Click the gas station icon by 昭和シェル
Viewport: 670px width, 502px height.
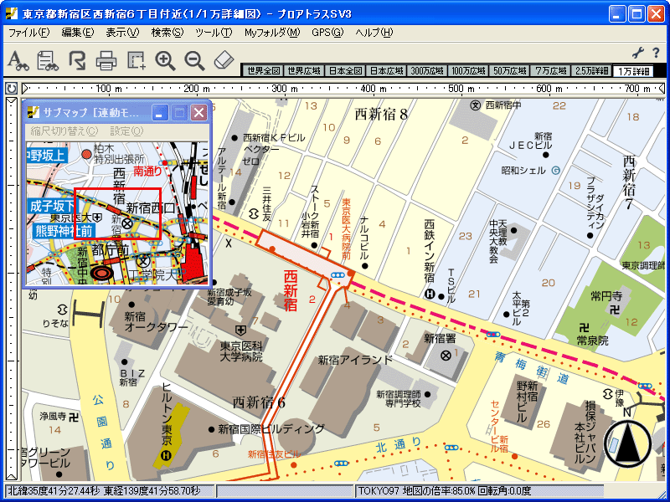(555, 171)
